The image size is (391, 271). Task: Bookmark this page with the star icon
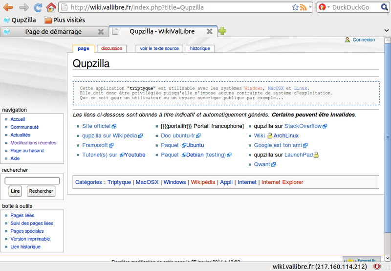[x=295, y=7]
